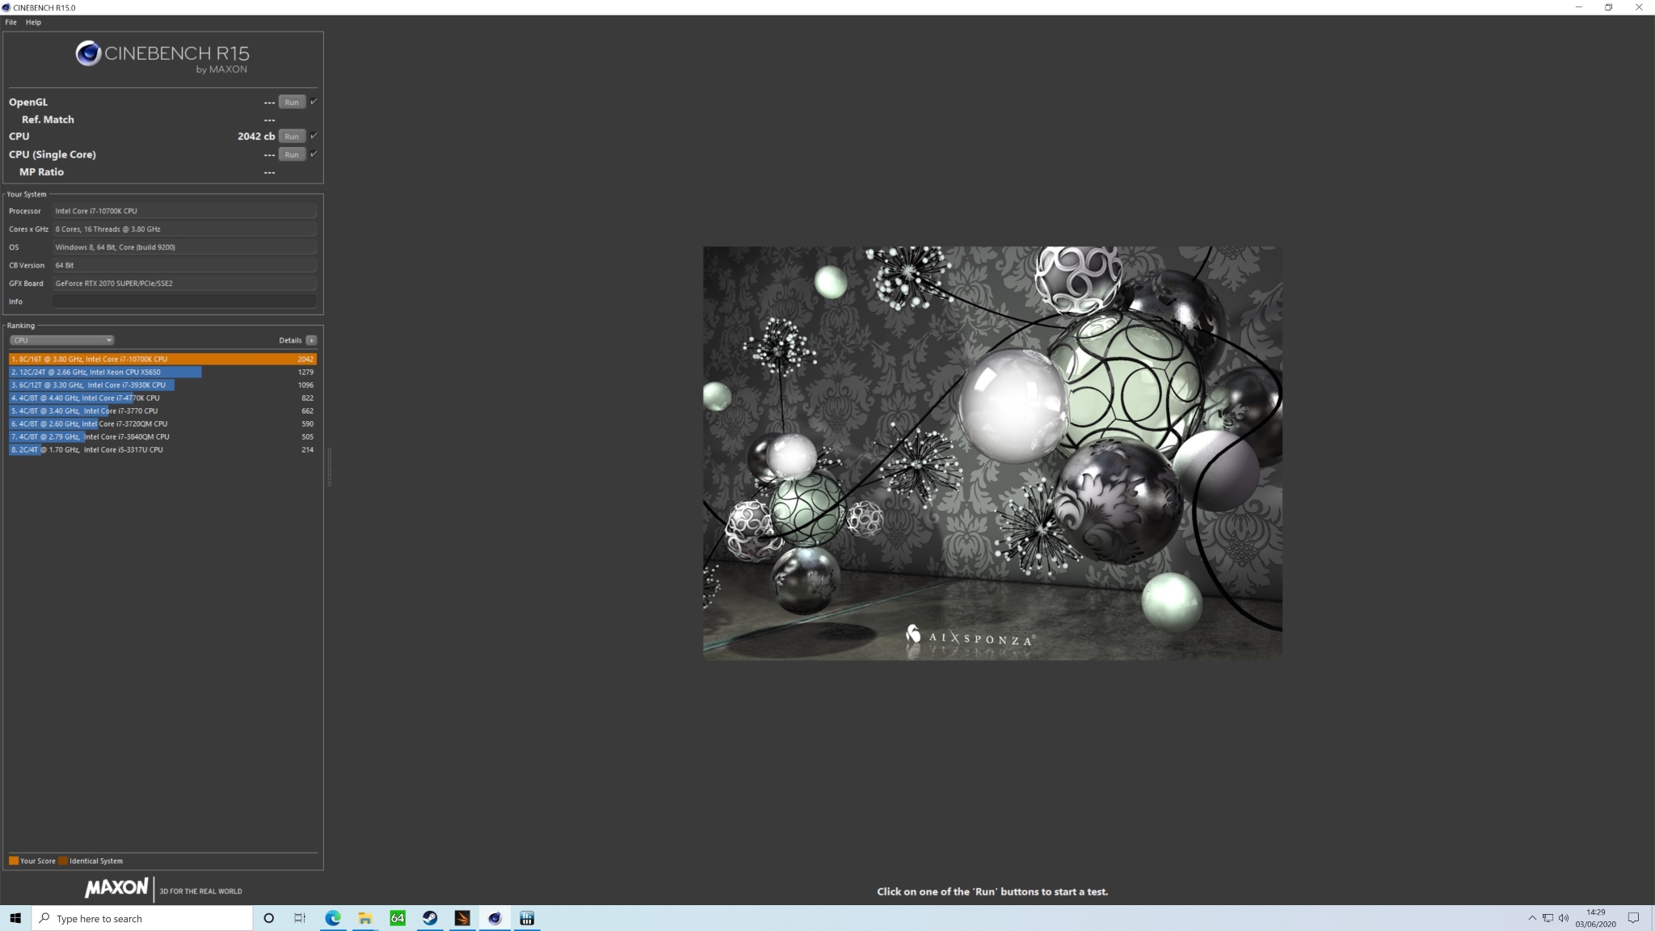This screenshot has width=1655, height=931.
Task: Open the File menu
Action: click(11, 22)
